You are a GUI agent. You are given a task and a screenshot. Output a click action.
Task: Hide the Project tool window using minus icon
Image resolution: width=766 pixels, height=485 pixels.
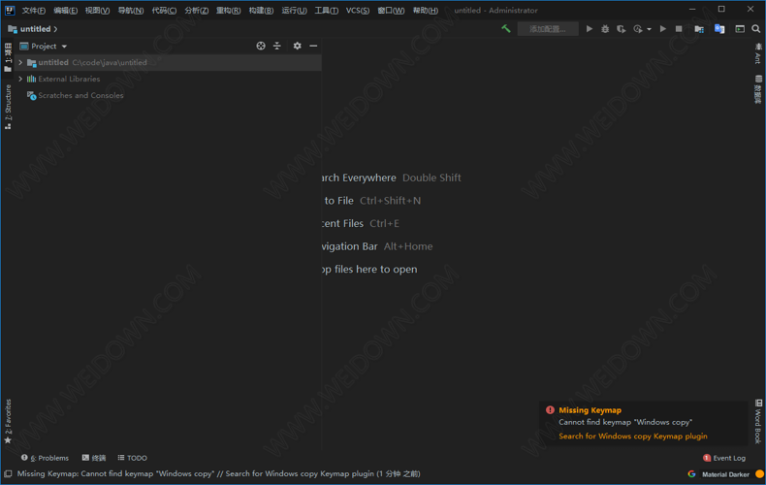tap(313, 46)
